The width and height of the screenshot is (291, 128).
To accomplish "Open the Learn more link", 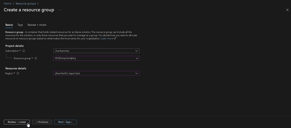I will point(108,39).
